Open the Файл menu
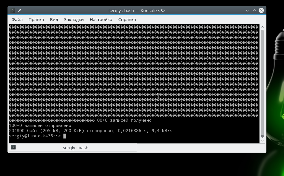The width and height of the screenshot is (284, 176). [x=17, y=20]
